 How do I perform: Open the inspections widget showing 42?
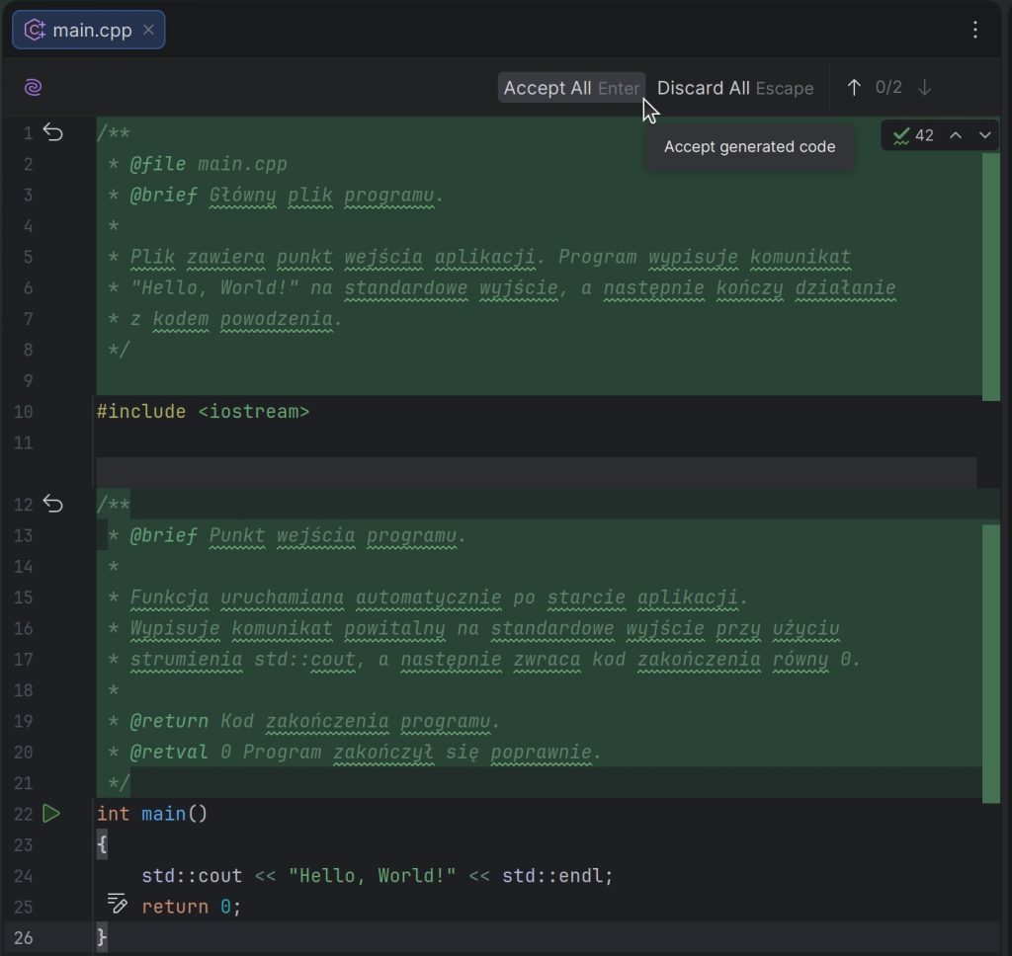pos(912,135)
